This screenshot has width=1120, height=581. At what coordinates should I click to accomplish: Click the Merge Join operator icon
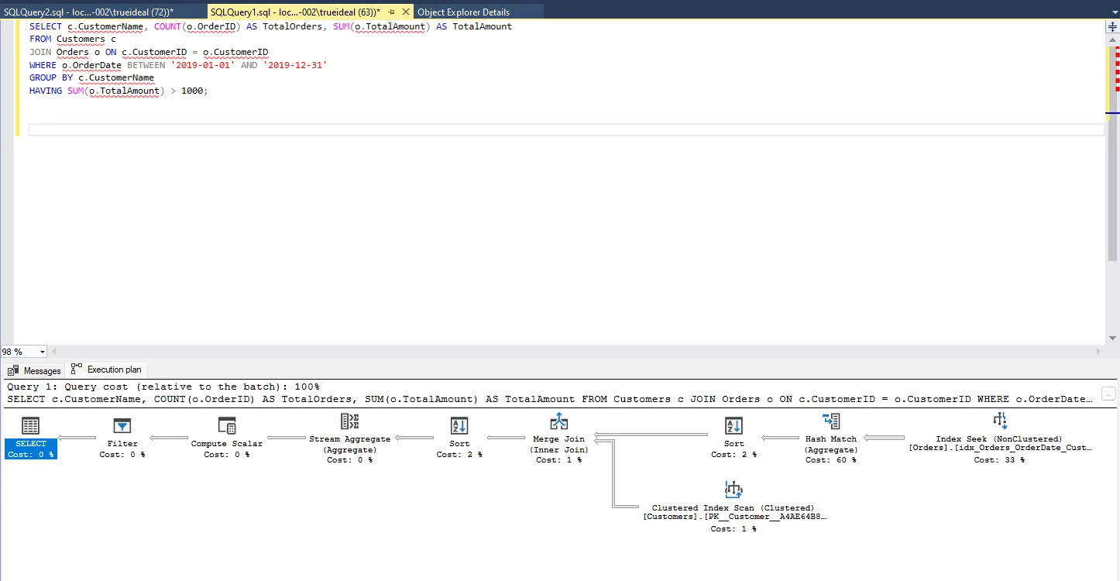coord(558,422)
